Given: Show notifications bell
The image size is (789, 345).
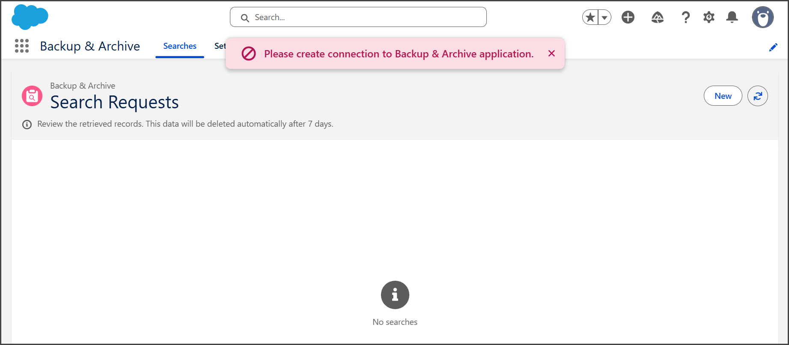Looking at the screenshot, I should click(x=732, y=18).
